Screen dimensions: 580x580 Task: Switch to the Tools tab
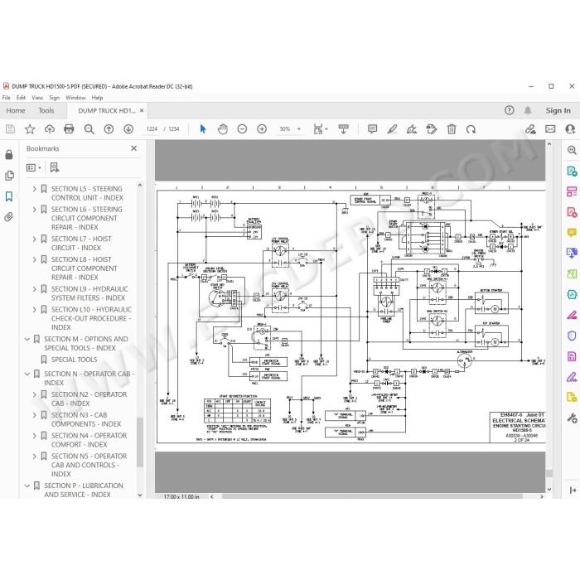46,110
